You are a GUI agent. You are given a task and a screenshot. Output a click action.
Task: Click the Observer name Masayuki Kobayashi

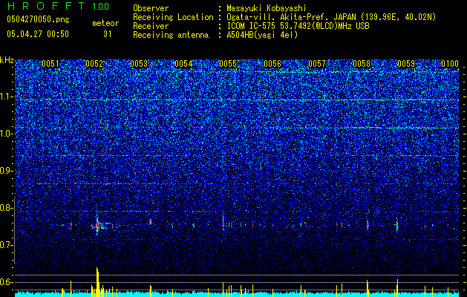[x=267, y=8]
